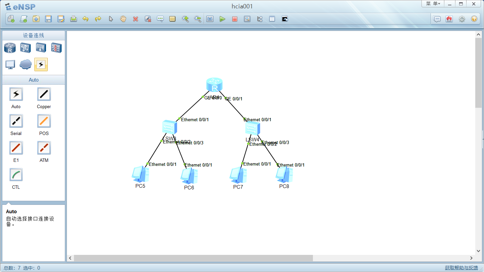Select switch LSW4 in the topology

[252, 128]
